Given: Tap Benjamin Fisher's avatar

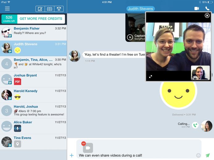Looking at the screenshot, I should [6, 33].
